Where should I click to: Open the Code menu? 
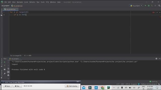coord(26,2)
